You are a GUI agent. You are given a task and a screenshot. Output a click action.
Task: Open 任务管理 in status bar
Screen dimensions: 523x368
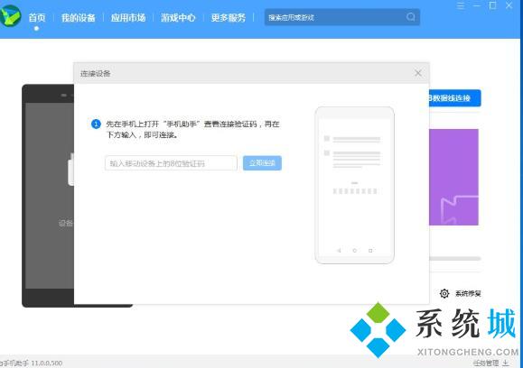point(486,363)
